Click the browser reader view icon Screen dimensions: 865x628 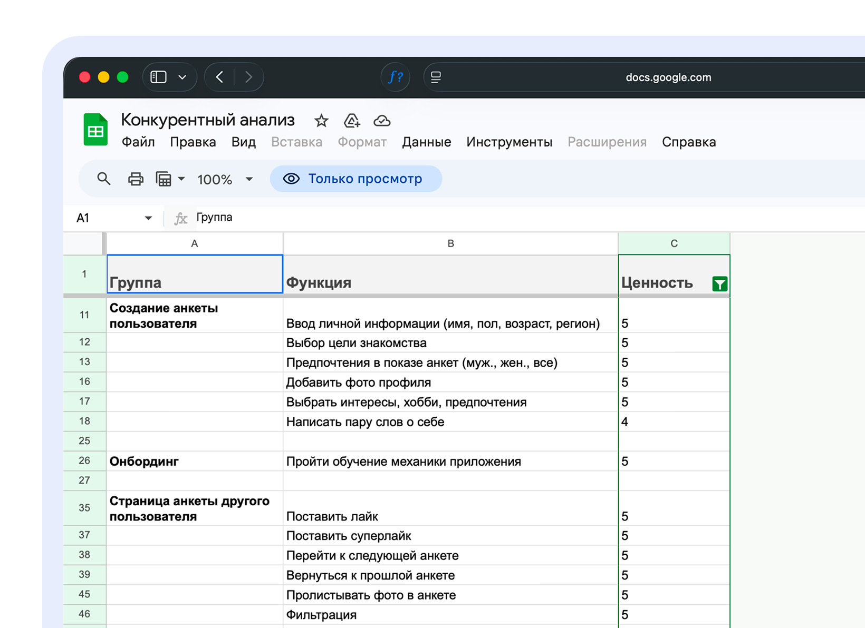pos(436,77)
